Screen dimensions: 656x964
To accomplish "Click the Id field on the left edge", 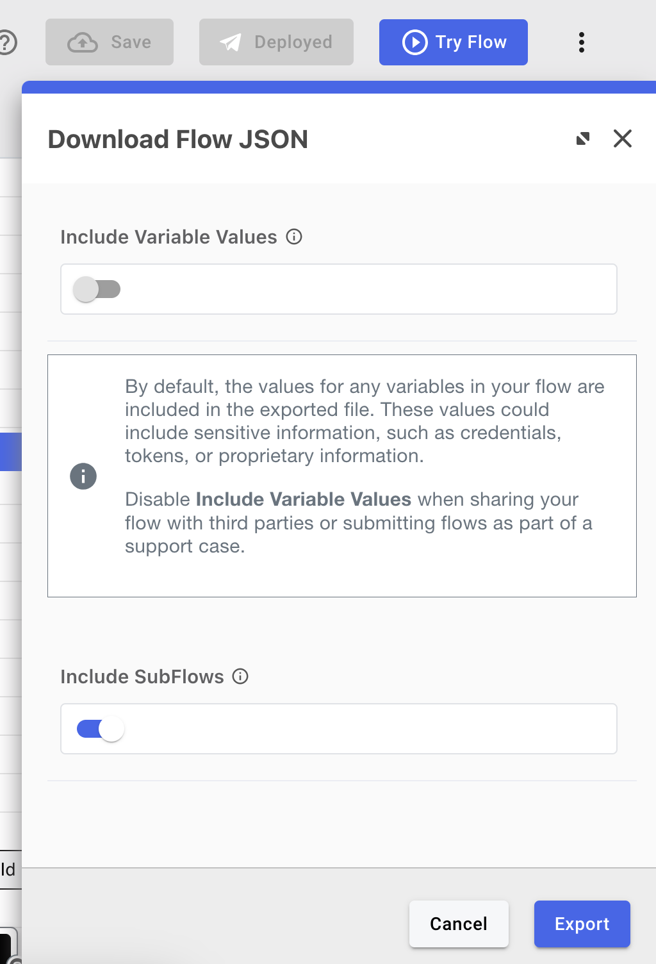I will [7, 870].
